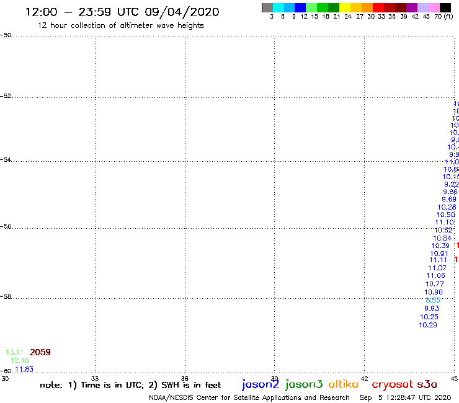The image size is (459, 403).
Task: Click the dark red time label 2059
Action: (40, 352)
